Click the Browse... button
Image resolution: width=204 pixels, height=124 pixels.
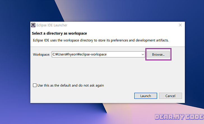[158, 54]
